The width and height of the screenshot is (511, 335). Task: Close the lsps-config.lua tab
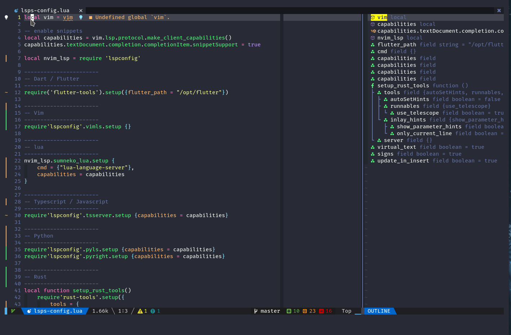pyautogui.click(x=81, y=10)
